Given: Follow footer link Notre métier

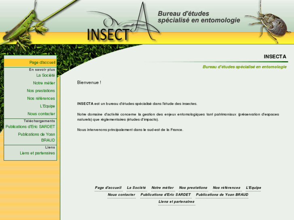Looking at the screenshot, I should [163, 188].
